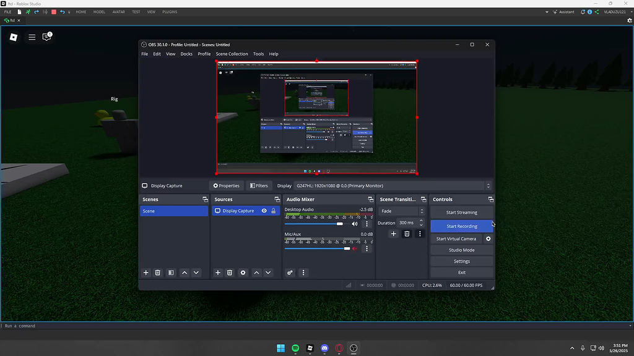The height and width of the screenshot is (356, 634).
Task: Open Mic/Aux three-dot options
Action: tap(367, 248)
